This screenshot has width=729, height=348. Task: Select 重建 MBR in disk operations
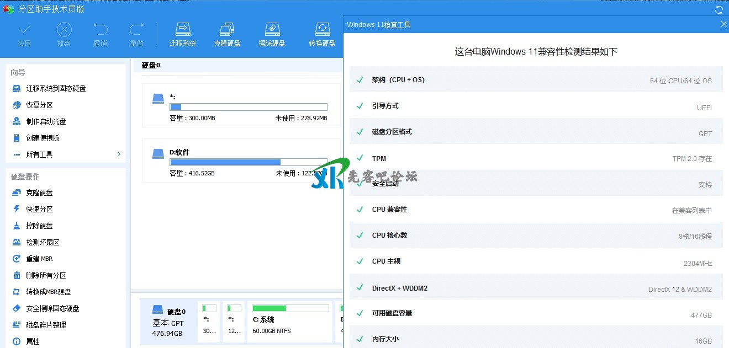39,259
